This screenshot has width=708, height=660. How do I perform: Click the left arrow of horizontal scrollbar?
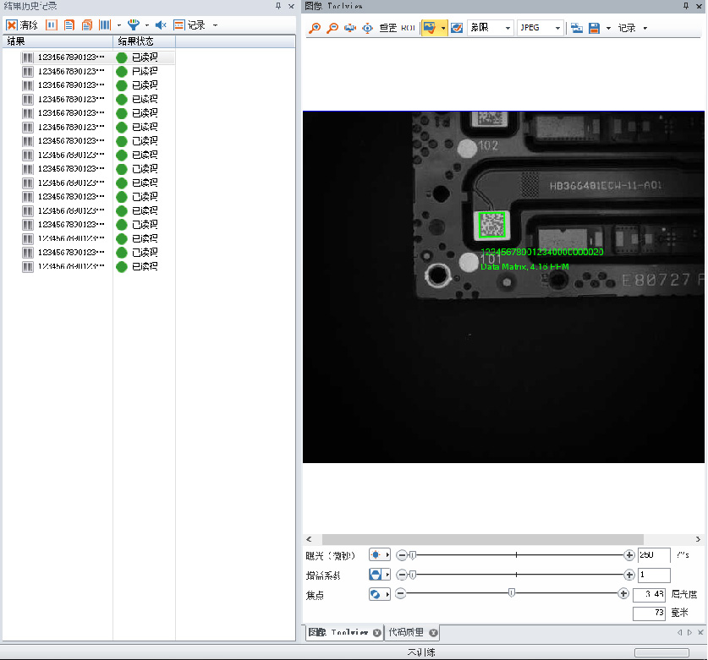[x=309, y=539]
